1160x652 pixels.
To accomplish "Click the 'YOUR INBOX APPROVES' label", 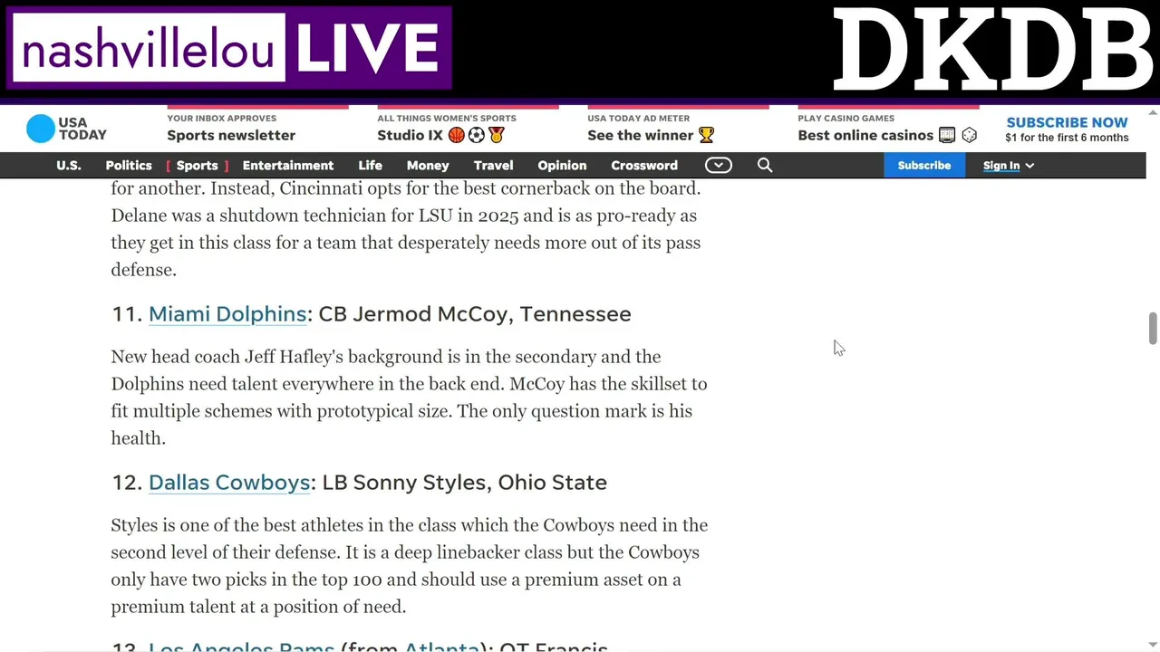I will point(221,118).
